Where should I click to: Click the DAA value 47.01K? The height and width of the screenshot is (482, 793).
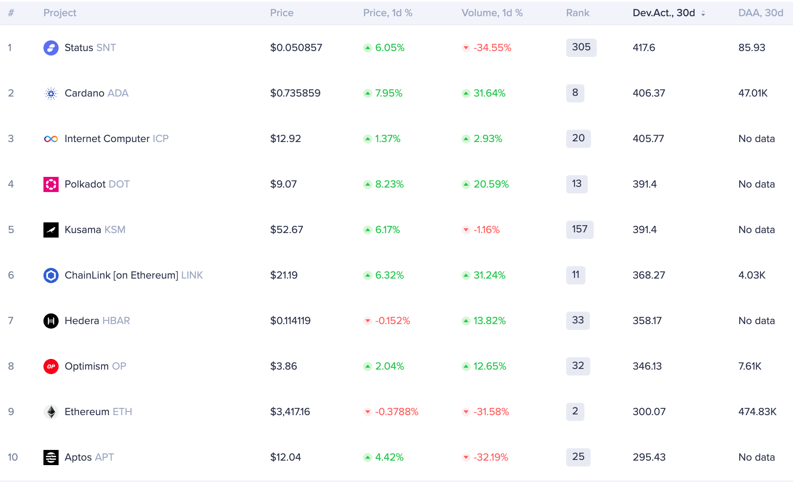753,93
